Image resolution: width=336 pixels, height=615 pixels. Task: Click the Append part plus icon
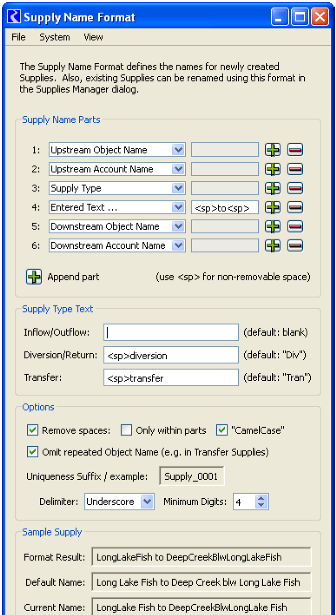[x=34, y=276]
